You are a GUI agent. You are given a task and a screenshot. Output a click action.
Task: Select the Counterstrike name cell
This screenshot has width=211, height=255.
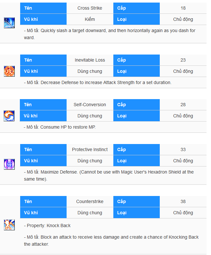tap(90, 201)
